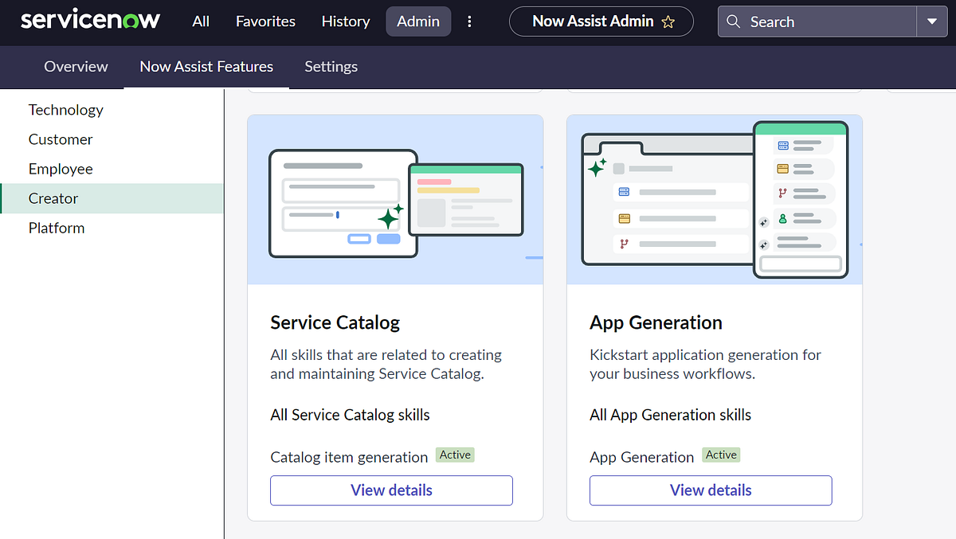Star Now Assist Admin as a favorite

point(668,21)
